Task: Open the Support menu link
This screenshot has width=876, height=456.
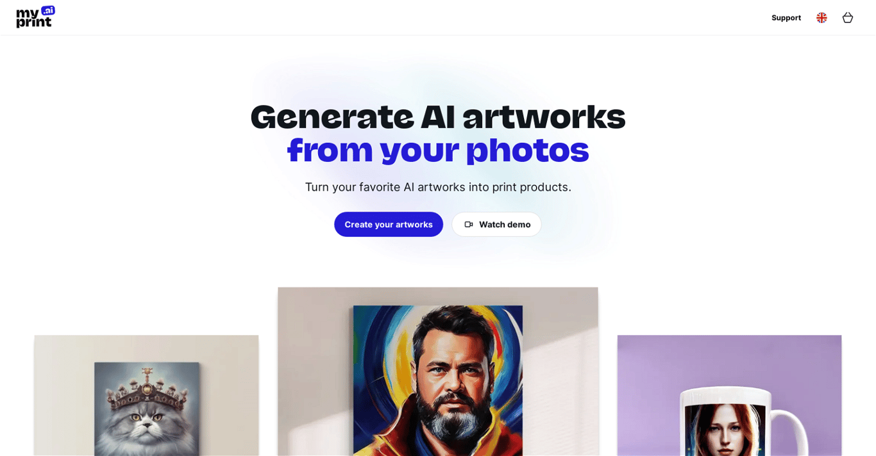Action: 786,18
